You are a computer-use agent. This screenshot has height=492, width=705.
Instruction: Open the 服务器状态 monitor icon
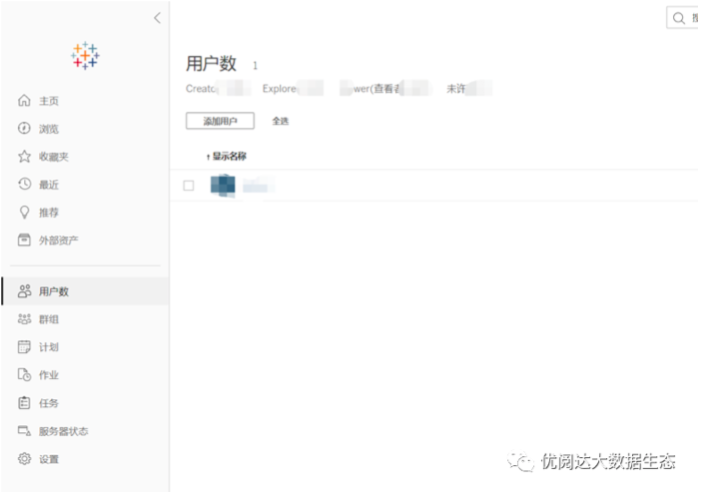[x=26, y=431]
